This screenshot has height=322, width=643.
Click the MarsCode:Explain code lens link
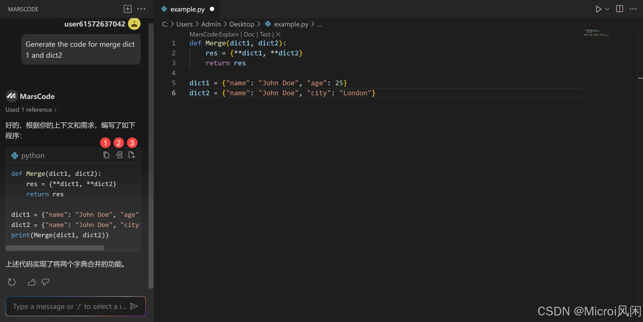point(214,34)
